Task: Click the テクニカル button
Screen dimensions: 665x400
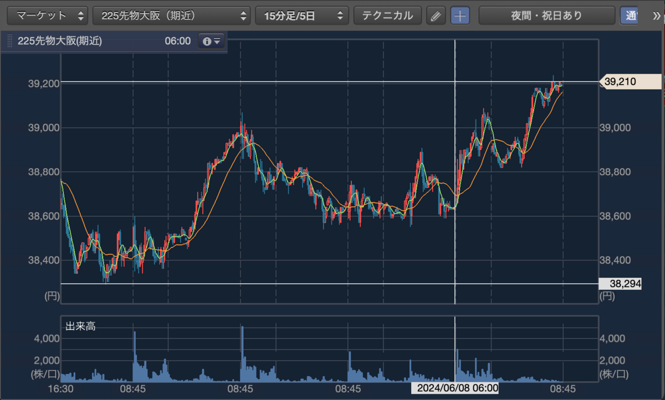Action: 387,15
